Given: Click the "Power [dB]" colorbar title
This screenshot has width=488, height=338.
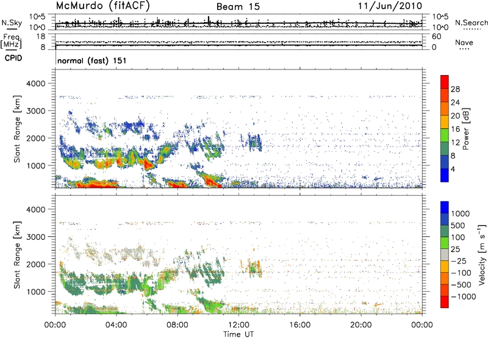Looking at the screenshot, I should pos(465,129).
